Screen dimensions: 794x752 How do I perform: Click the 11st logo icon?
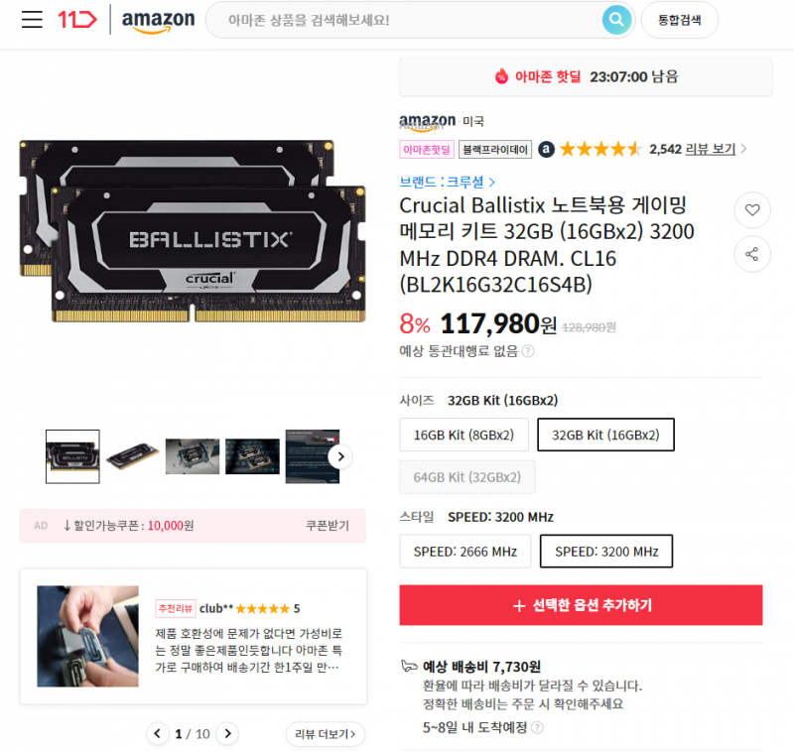pyautogui.click(x=77, y=19)
